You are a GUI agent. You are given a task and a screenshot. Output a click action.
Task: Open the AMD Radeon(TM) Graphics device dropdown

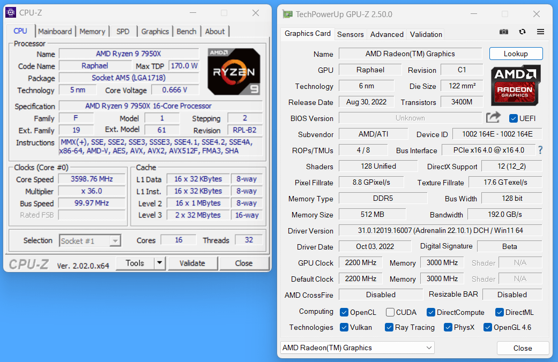pos(358,348)
